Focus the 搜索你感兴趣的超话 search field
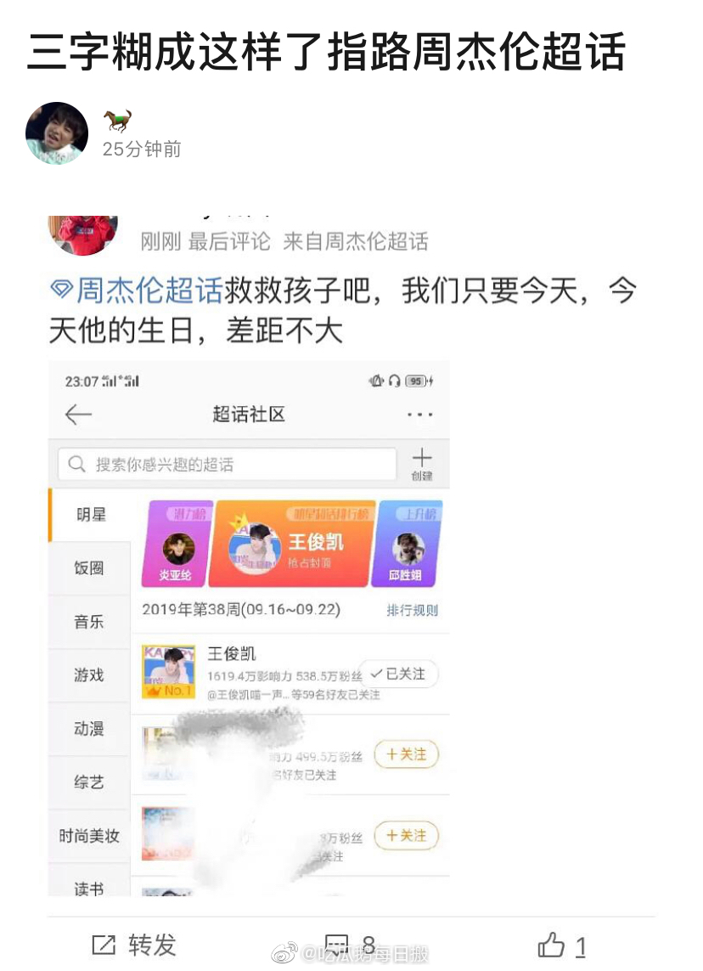Screen dimensions: 703x971 [x=227, y=464]
